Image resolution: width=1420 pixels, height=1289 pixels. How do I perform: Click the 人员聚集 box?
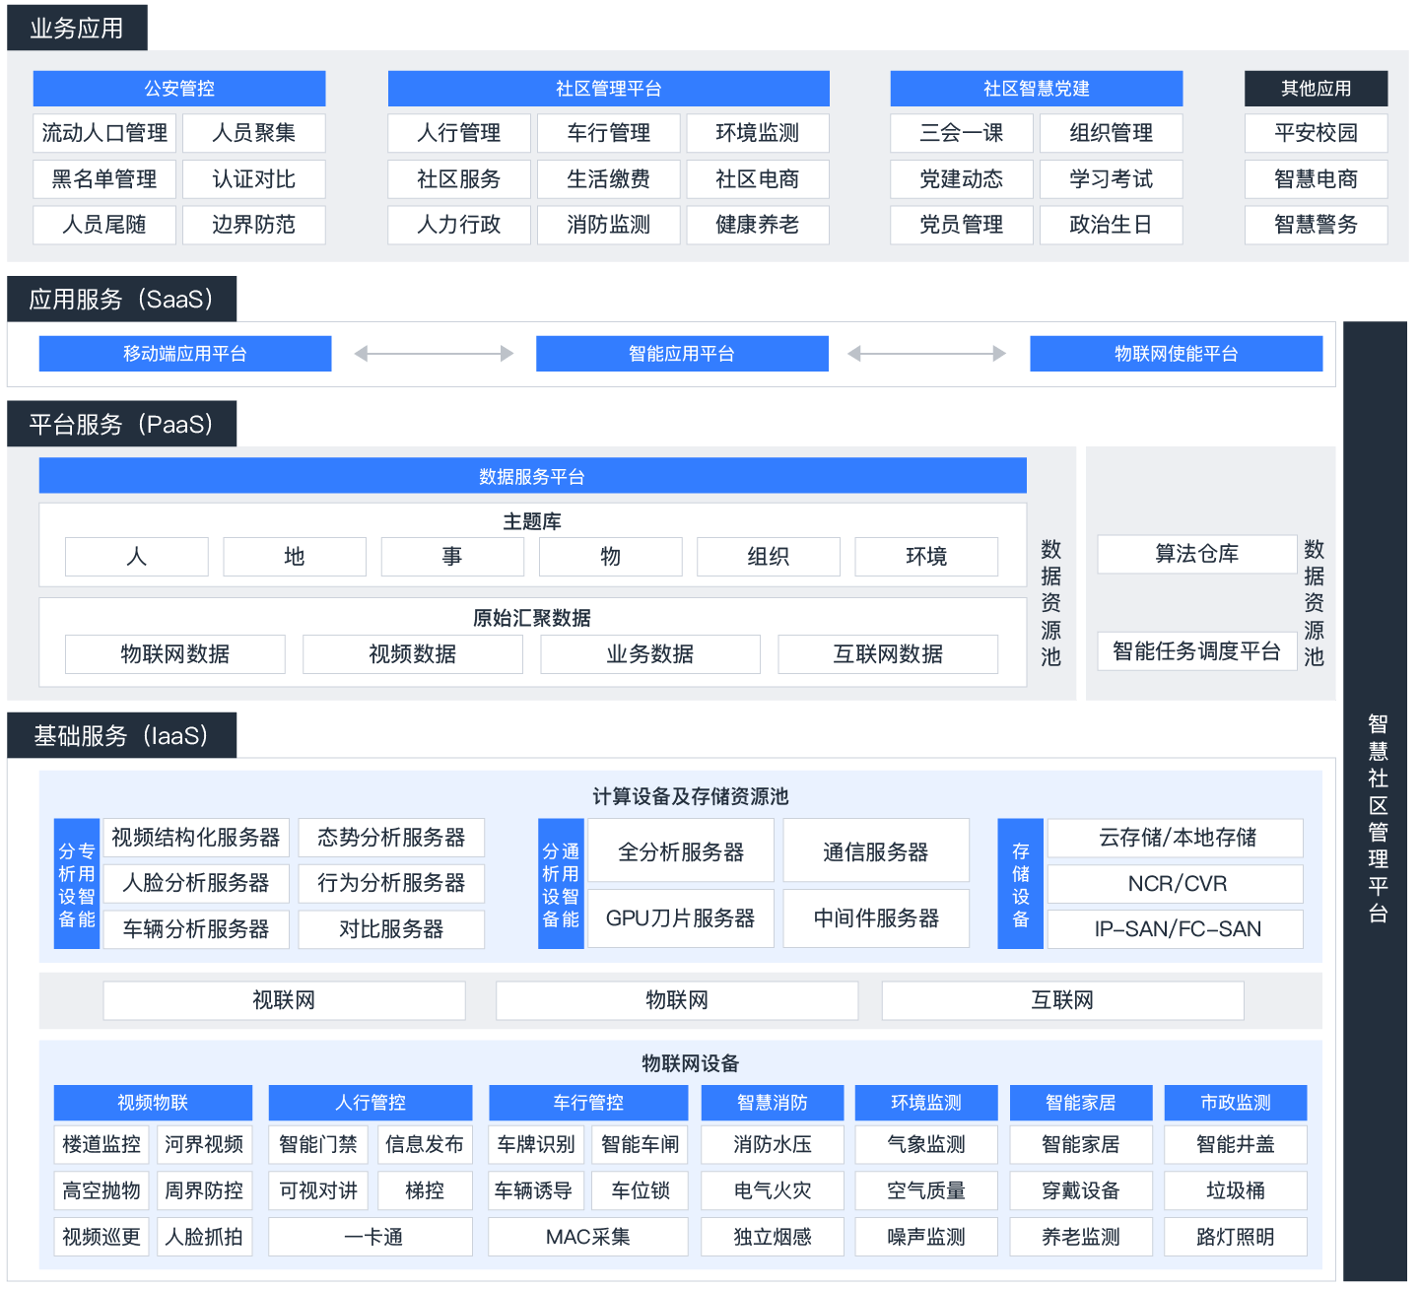tap(254, 133)
